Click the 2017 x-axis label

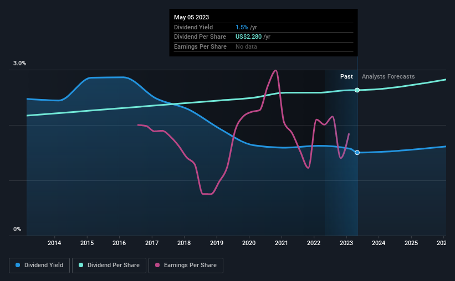[152, 243]
